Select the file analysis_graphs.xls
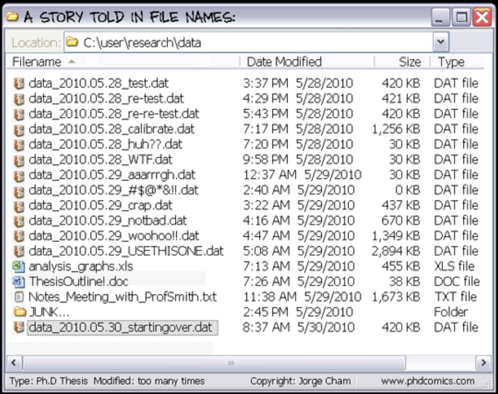The width and height of the screenshot is (498, 394). pyautogui.click(x=81, y=267)
